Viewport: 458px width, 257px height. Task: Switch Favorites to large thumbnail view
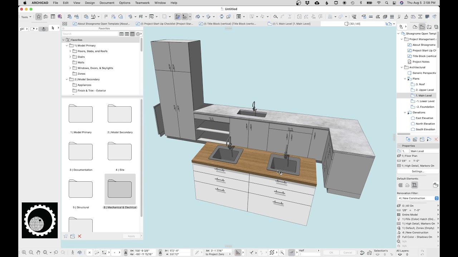(132, 34)
